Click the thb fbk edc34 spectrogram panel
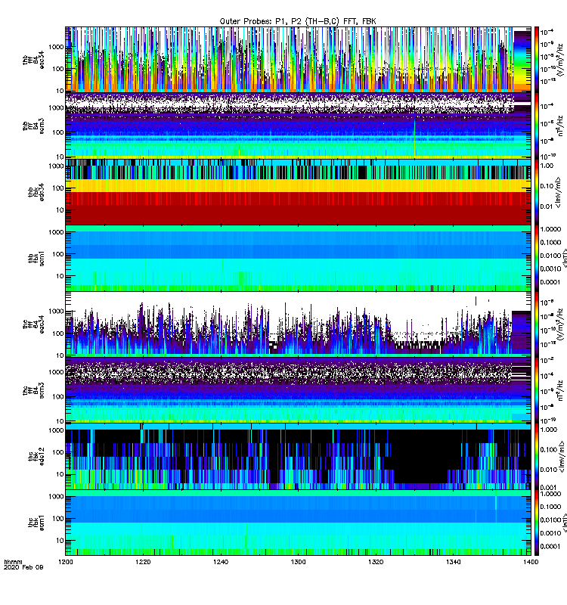The image size is (567, 605). (x=298, y=192)
